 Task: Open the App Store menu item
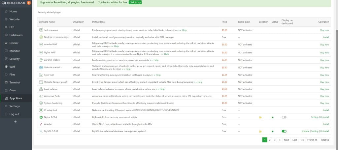tap(16, 98)
